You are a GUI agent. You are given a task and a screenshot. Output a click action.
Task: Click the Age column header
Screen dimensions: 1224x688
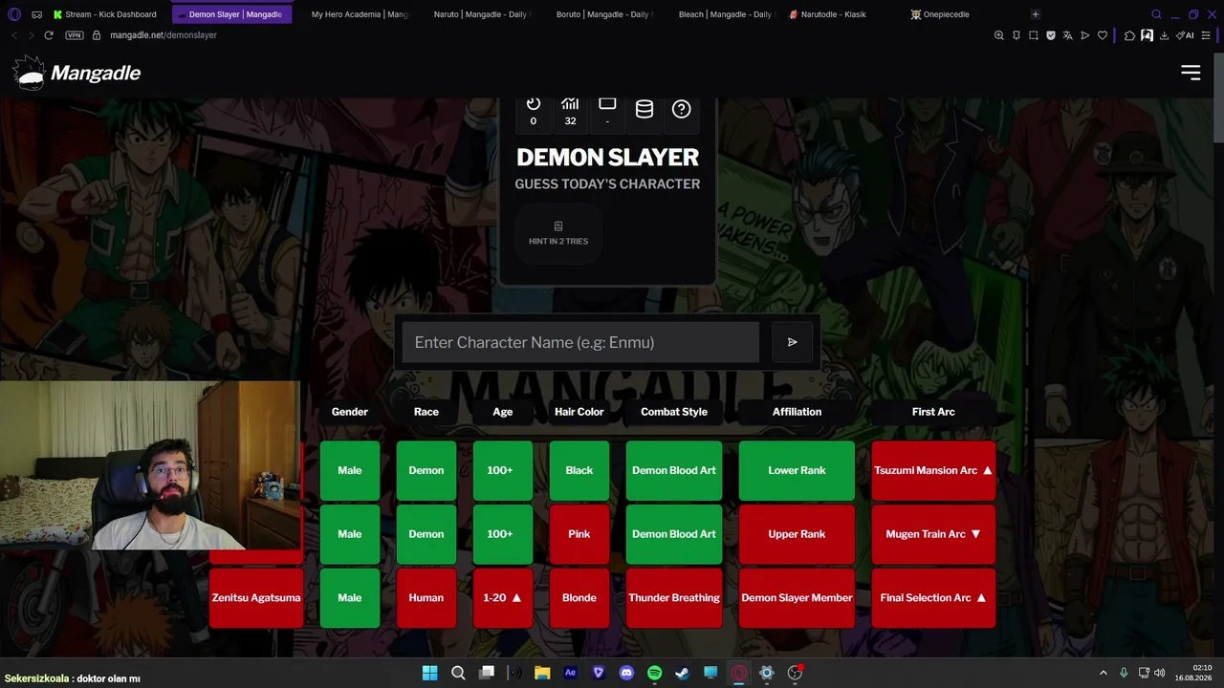click(x=503, y=412)
